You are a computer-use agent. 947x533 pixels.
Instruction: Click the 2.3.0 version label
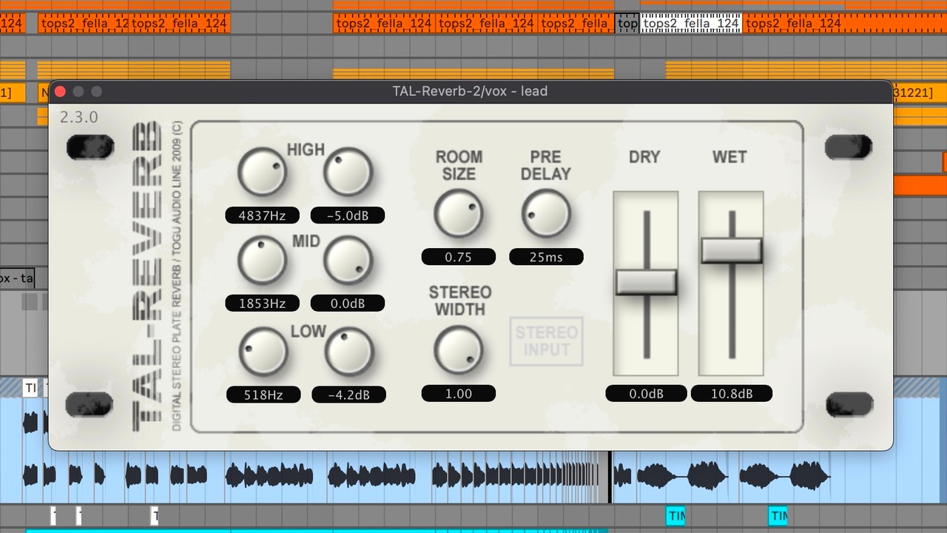pyautogui.click(x=78, y=117)
